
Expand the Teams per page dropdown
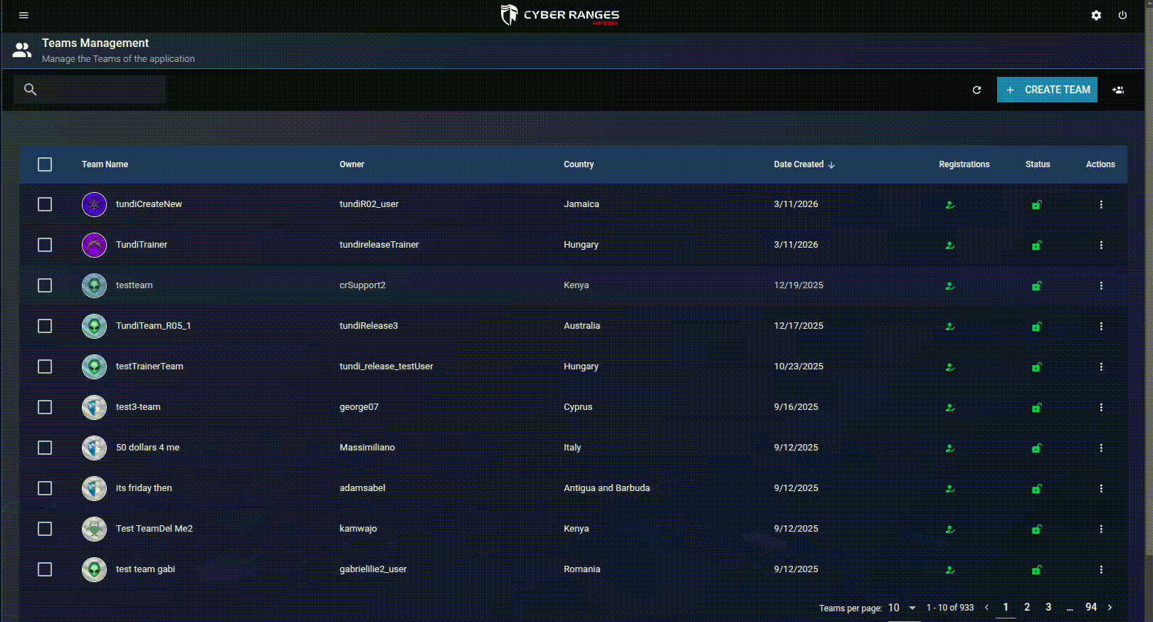pyautogui.click(x=902, y=608)
